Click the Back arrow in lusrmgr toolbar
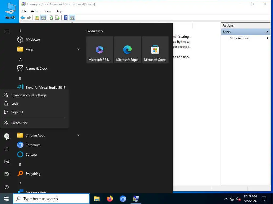 pos(23,18)
